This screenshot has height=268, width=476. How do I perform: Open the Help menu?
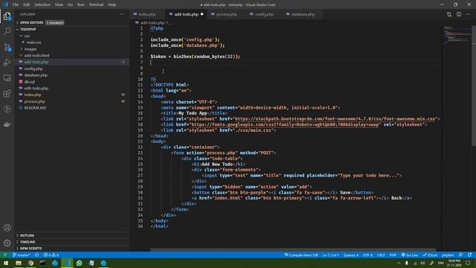[112, 4]
